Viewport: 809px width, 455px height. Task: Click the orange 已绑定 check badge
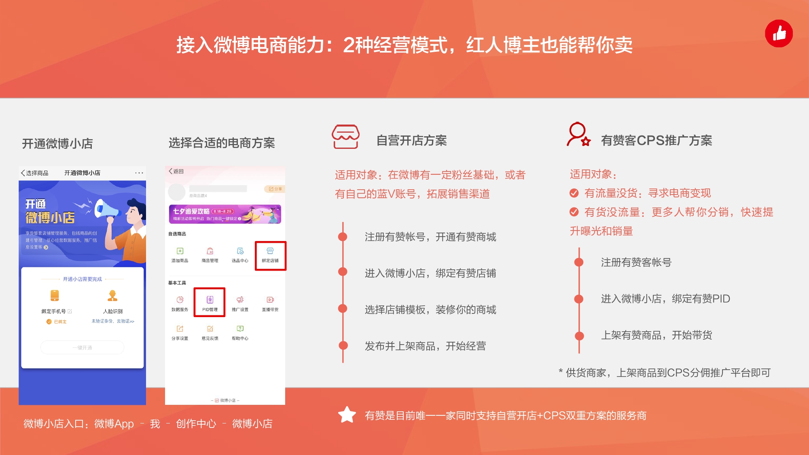point(49,322)
